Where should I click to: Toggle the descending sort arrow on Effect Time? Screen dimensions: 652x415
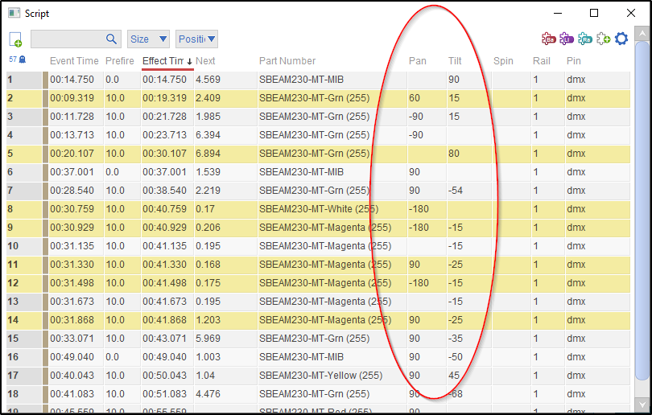189,61
